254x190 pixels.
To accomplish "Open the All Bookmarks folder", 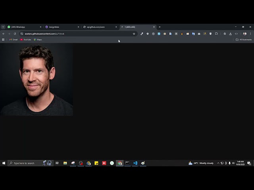I will [244, 40].
